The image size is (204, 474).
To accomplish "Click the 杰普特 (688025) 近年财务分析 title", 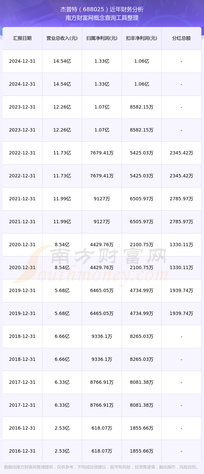I will [102, 9].
